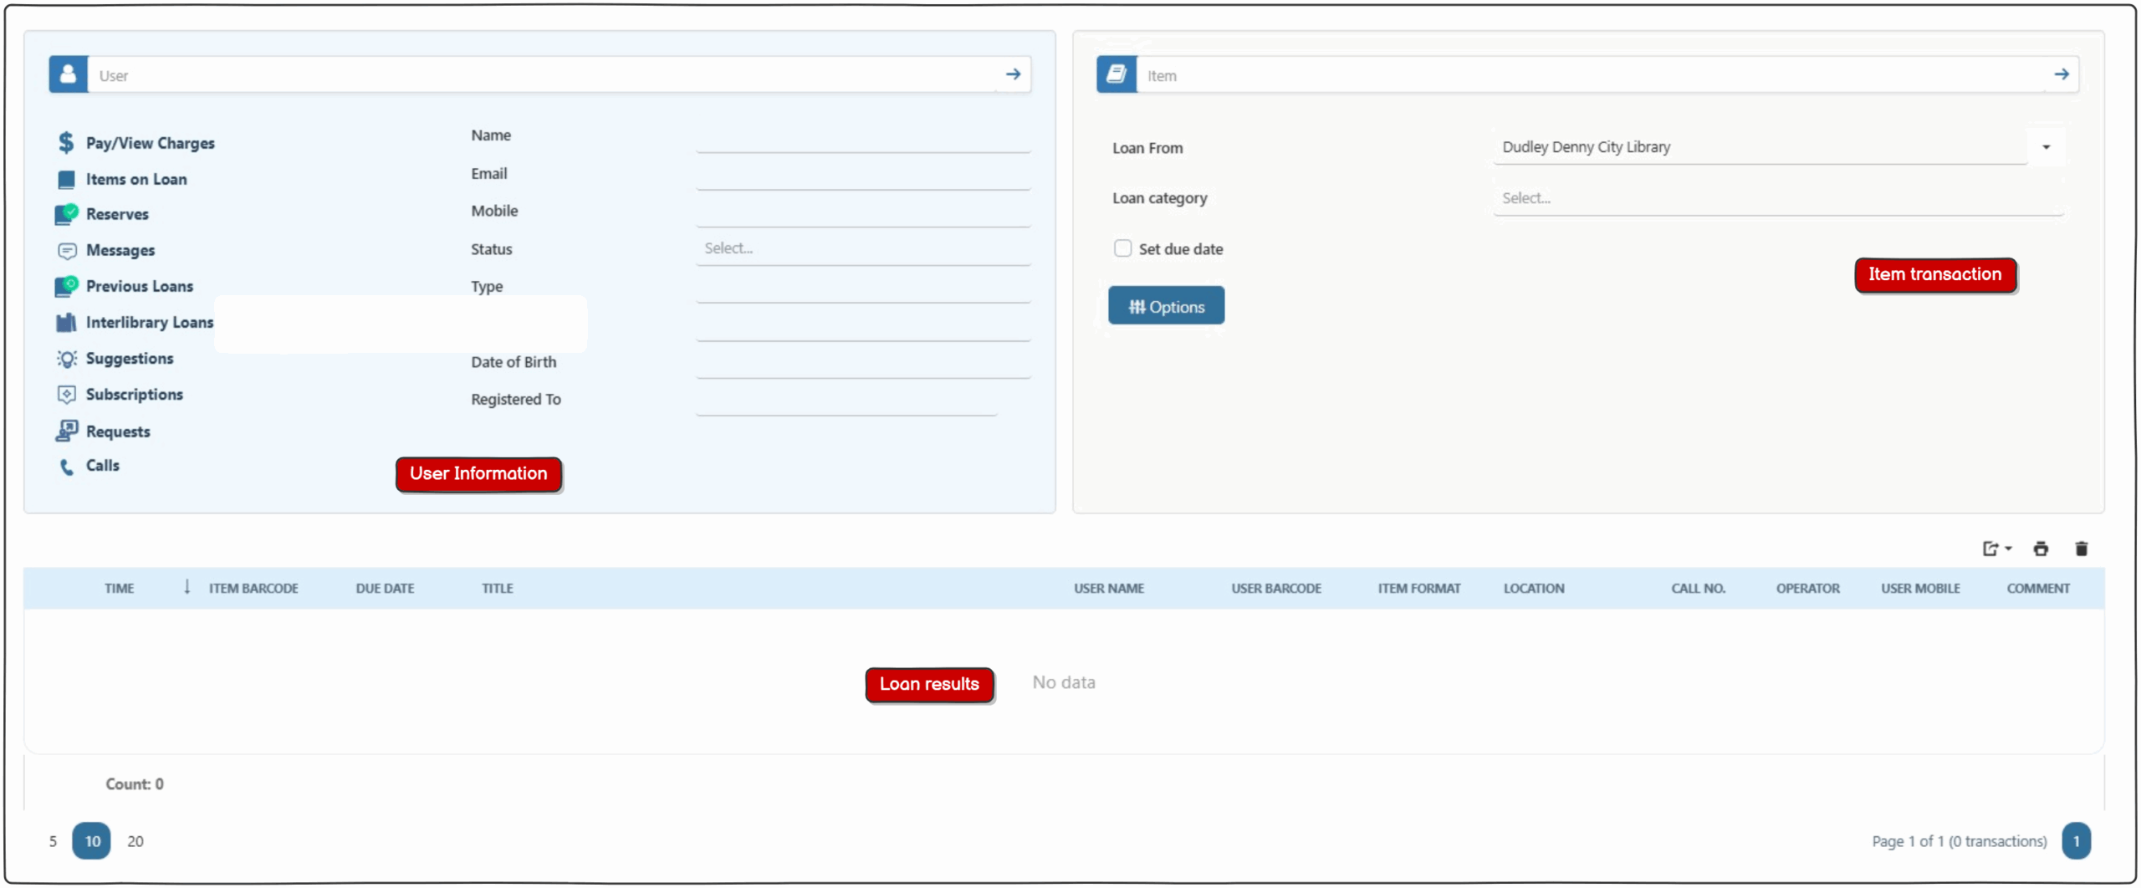Click the Reserves icon in user menu

[x=66, y=214]
